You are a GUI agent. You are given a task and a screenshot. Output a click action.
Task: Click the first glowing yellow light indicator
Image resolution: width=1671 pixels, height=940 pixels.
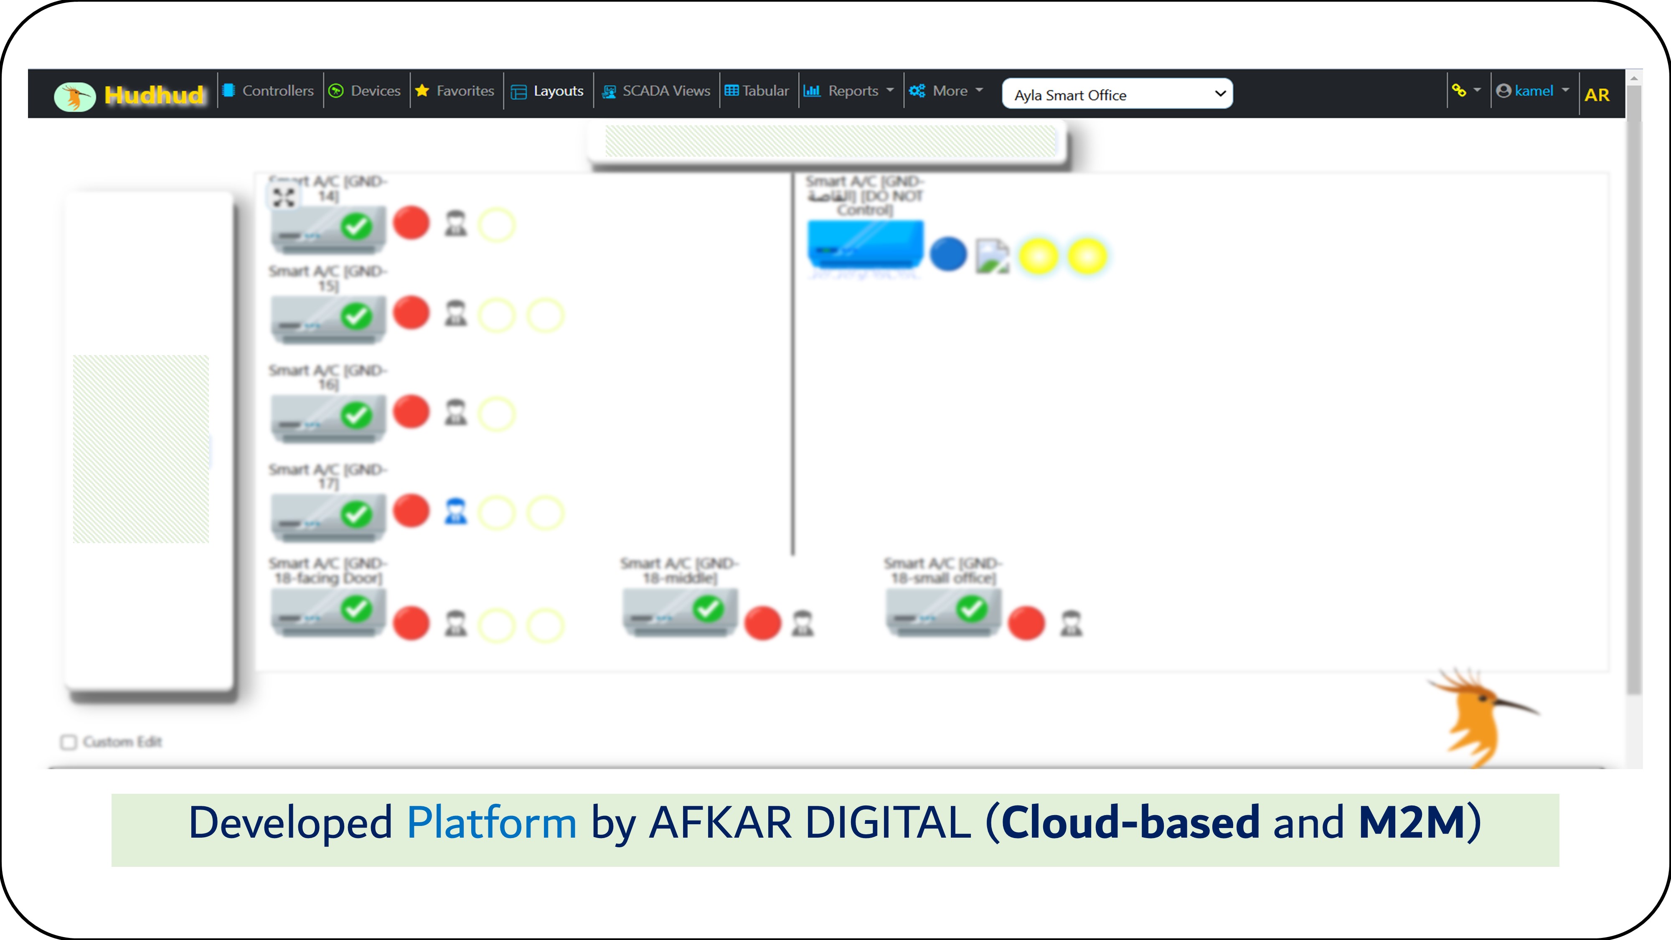point(1038,256)
